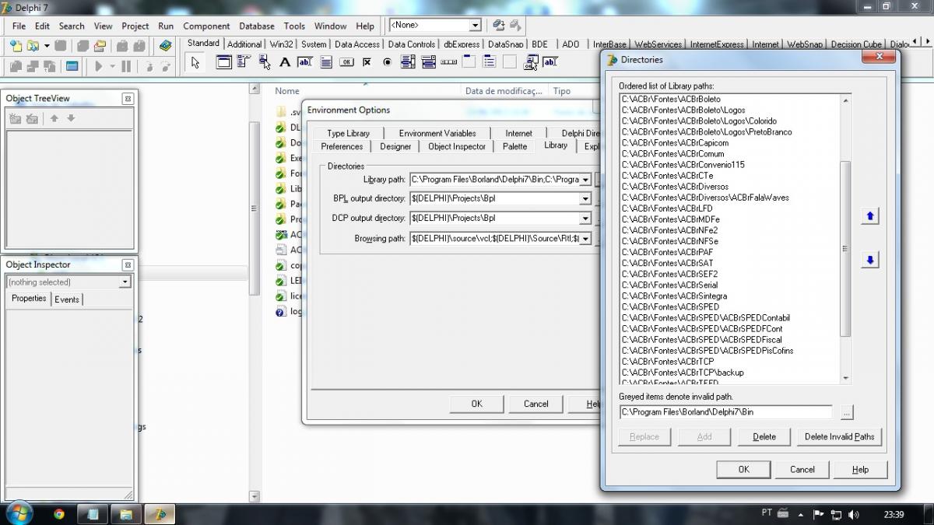
Task: Expand the DCP output directory dropdown
Action: pos(585,219)
